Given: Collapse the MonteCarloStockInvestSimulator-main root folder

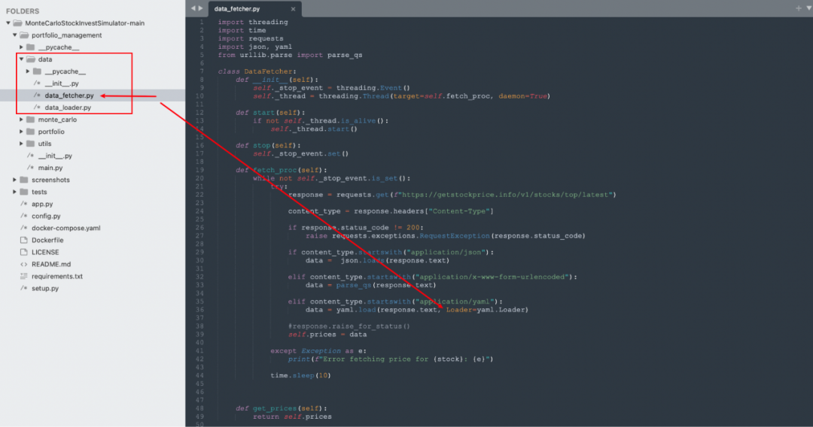Looking at the screenshot, I should click(x=8, y=23).
